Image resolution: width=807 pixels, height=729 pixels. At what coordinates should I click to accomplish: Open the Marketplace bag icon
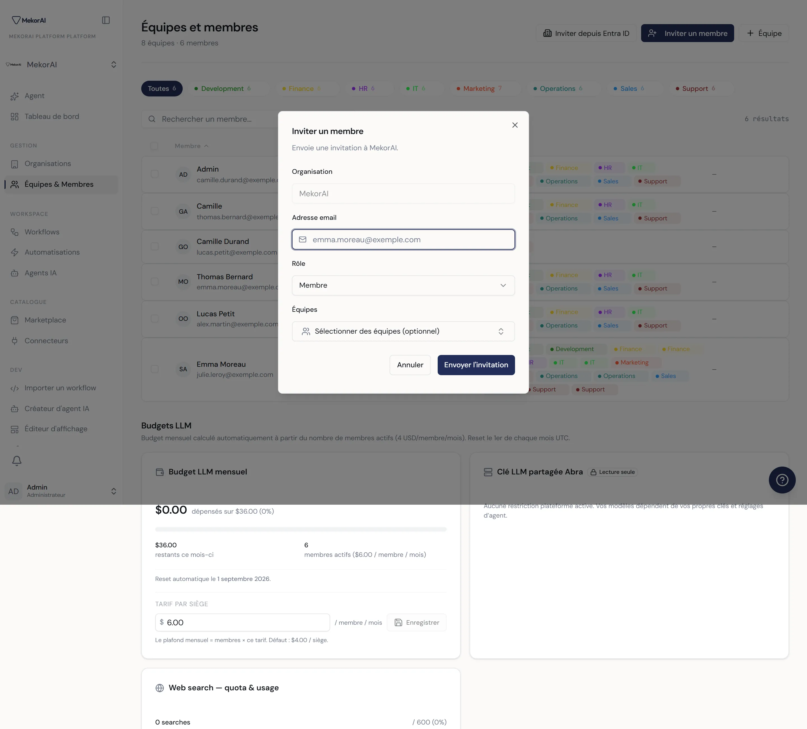(x=15, y=320)
